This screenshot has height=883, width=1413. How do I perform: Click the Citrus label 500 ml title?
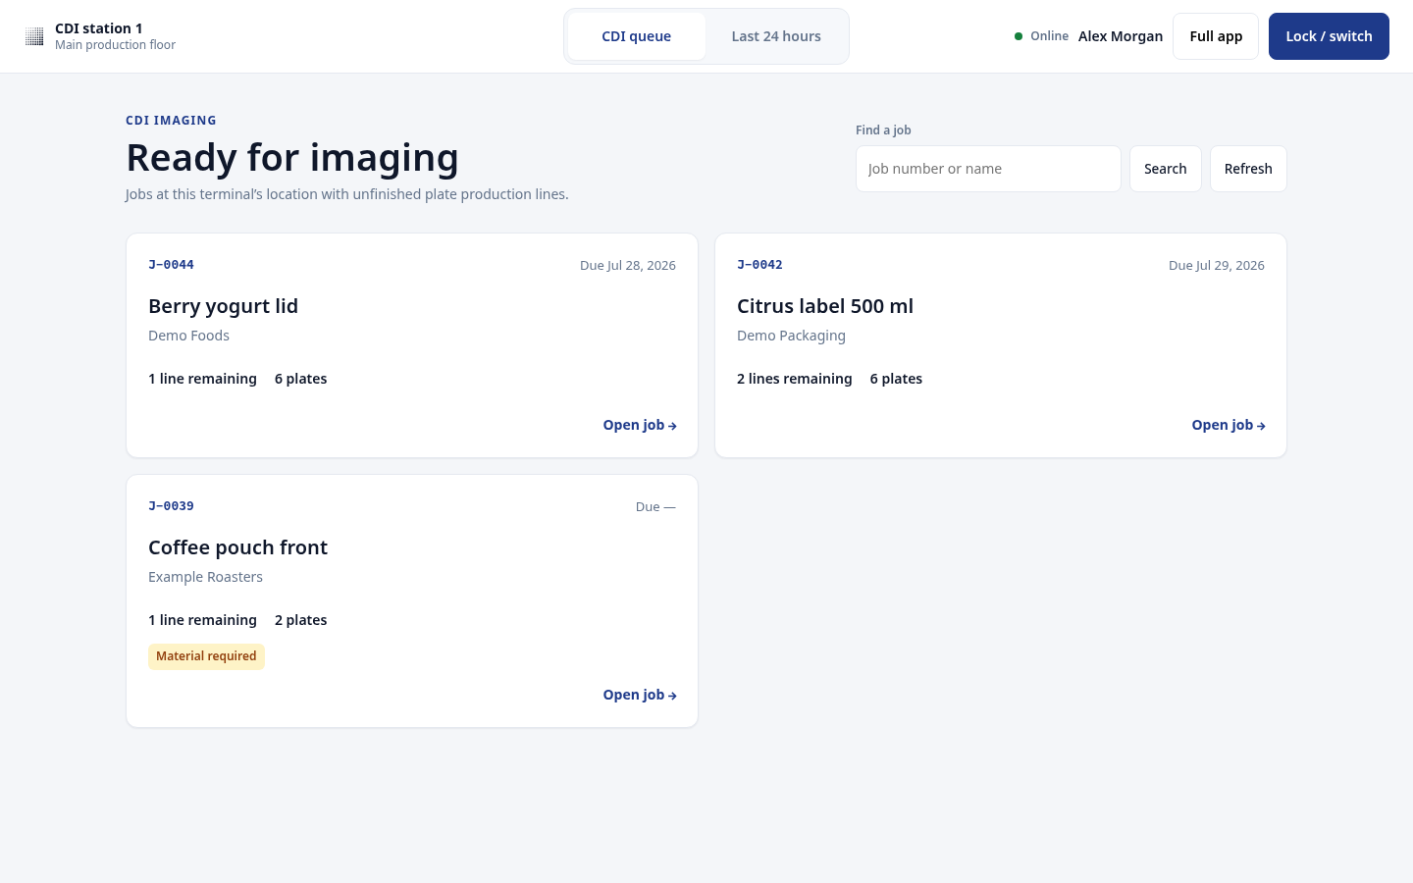(825, 306)
